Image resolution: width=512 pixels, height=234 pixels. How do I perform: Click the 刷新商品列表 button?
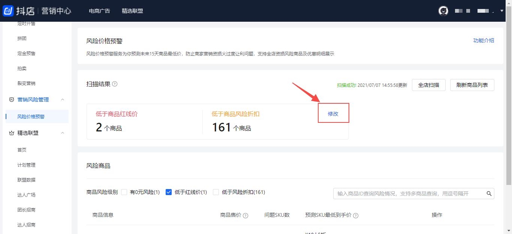[x=472, y=85]
